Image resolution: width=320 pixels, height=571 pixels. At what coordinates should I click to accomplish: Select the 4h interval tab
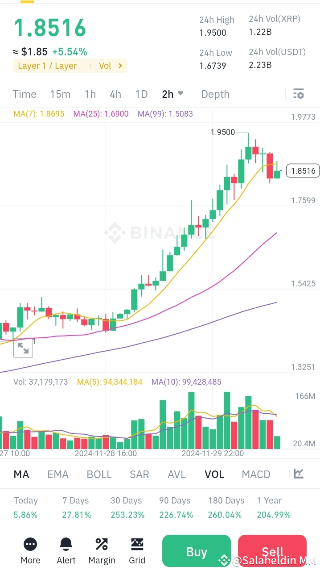click(x=115, y=94)
